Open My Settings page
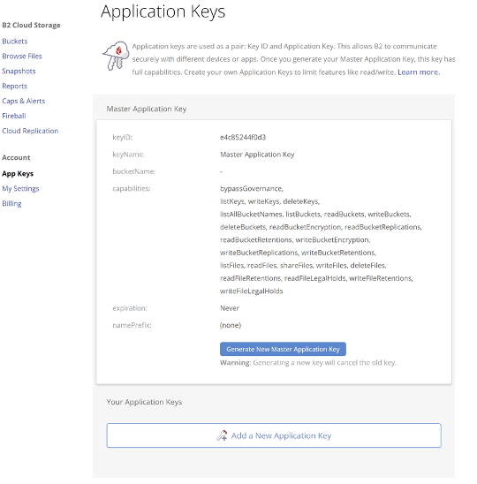 click(x=20, y=189)
